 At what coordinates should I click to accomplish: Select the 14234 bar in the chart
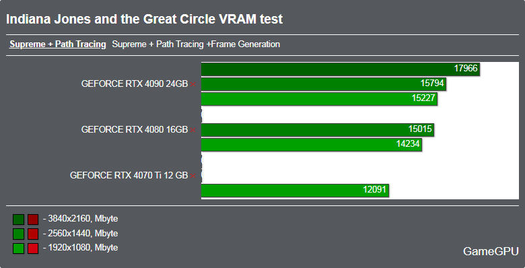pos(312,145)
